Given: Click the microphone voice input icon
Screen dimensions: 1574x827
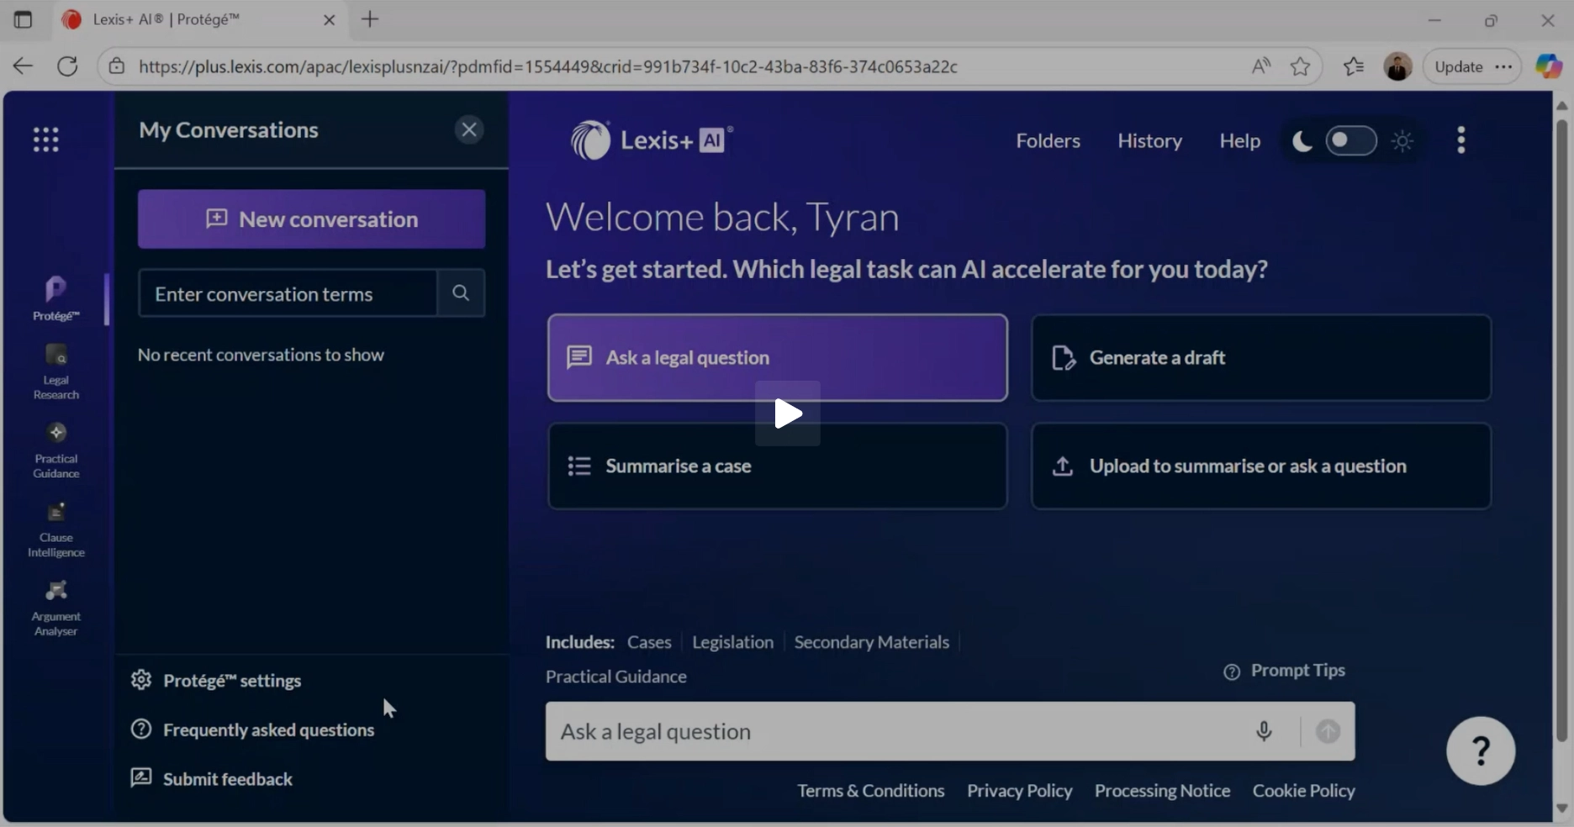Looking at the screenshot, I should coord(1263,731).
